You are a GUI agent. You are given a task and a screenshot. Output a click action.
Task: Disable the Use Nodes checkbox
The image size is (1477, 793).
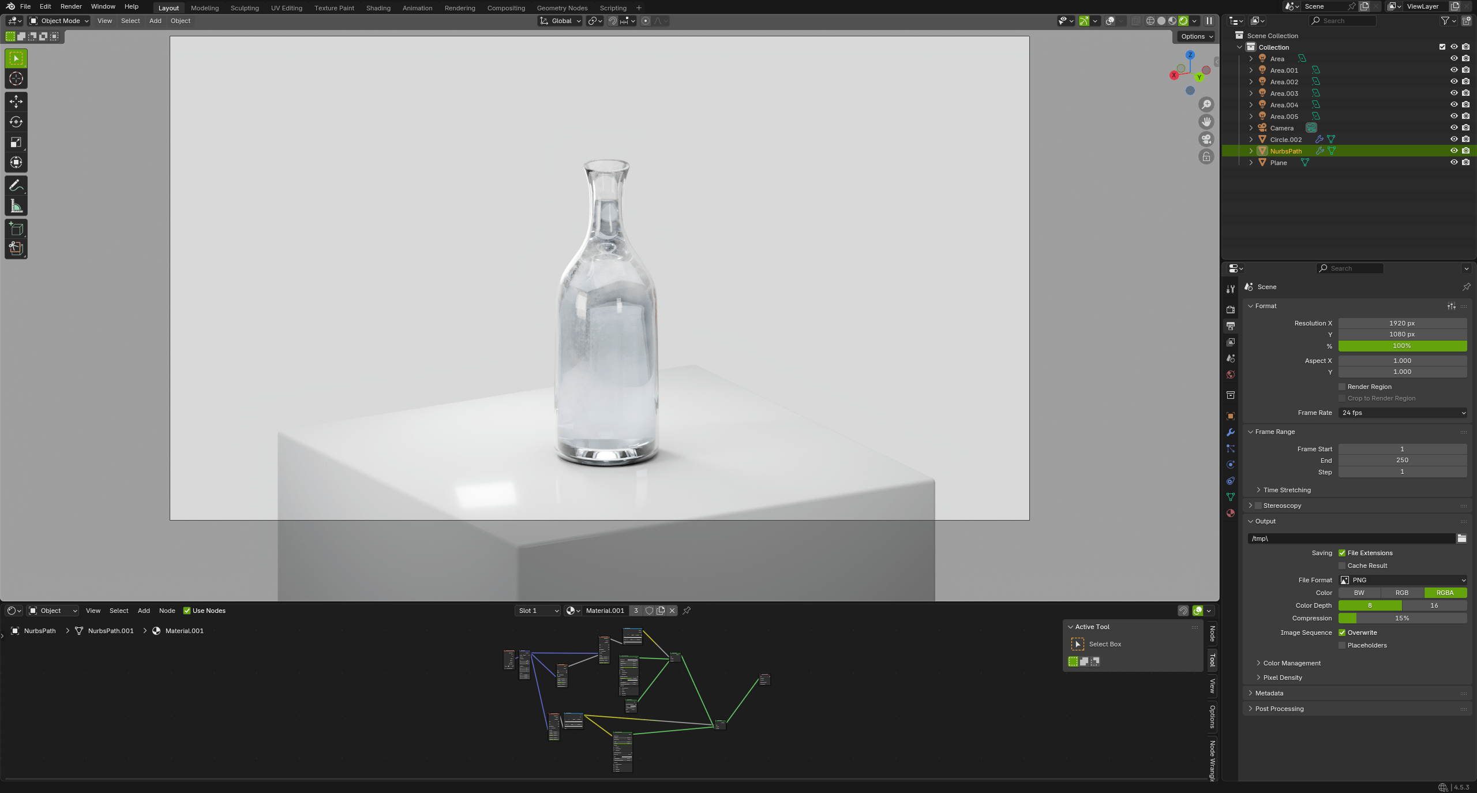pos(187,611)
